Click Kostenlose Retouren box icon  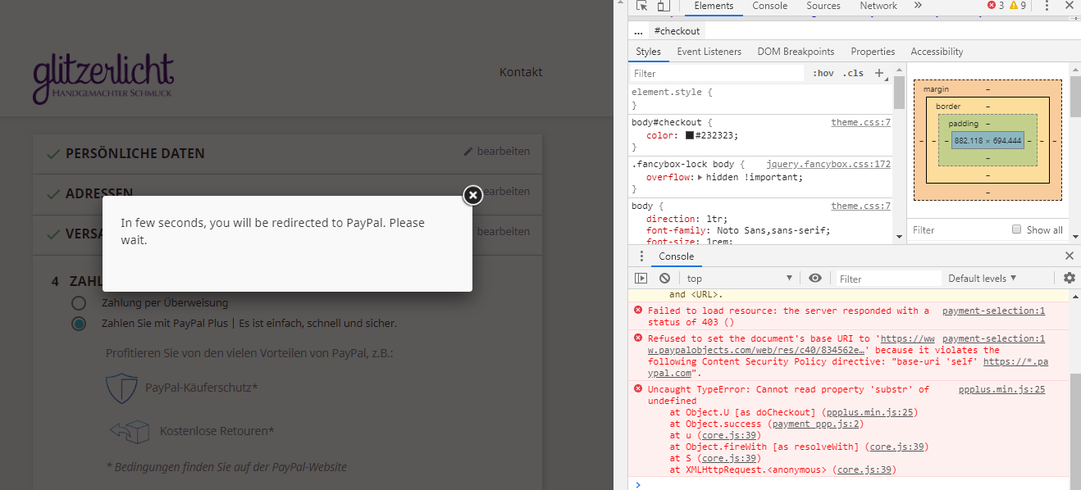tap(130, 430)
